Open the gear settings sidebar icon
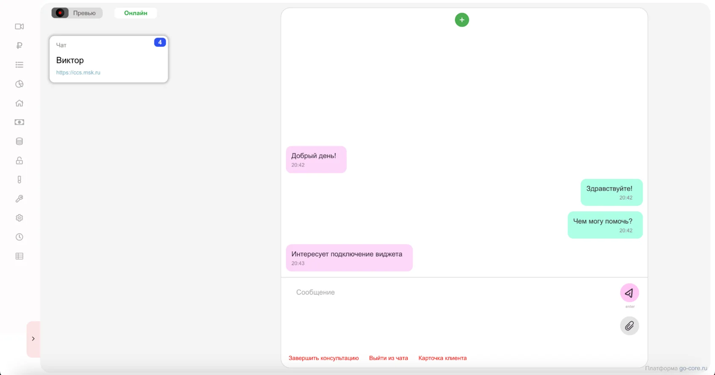Image resolution: width=715 pixels, height=375 pixels. [20, 218]
